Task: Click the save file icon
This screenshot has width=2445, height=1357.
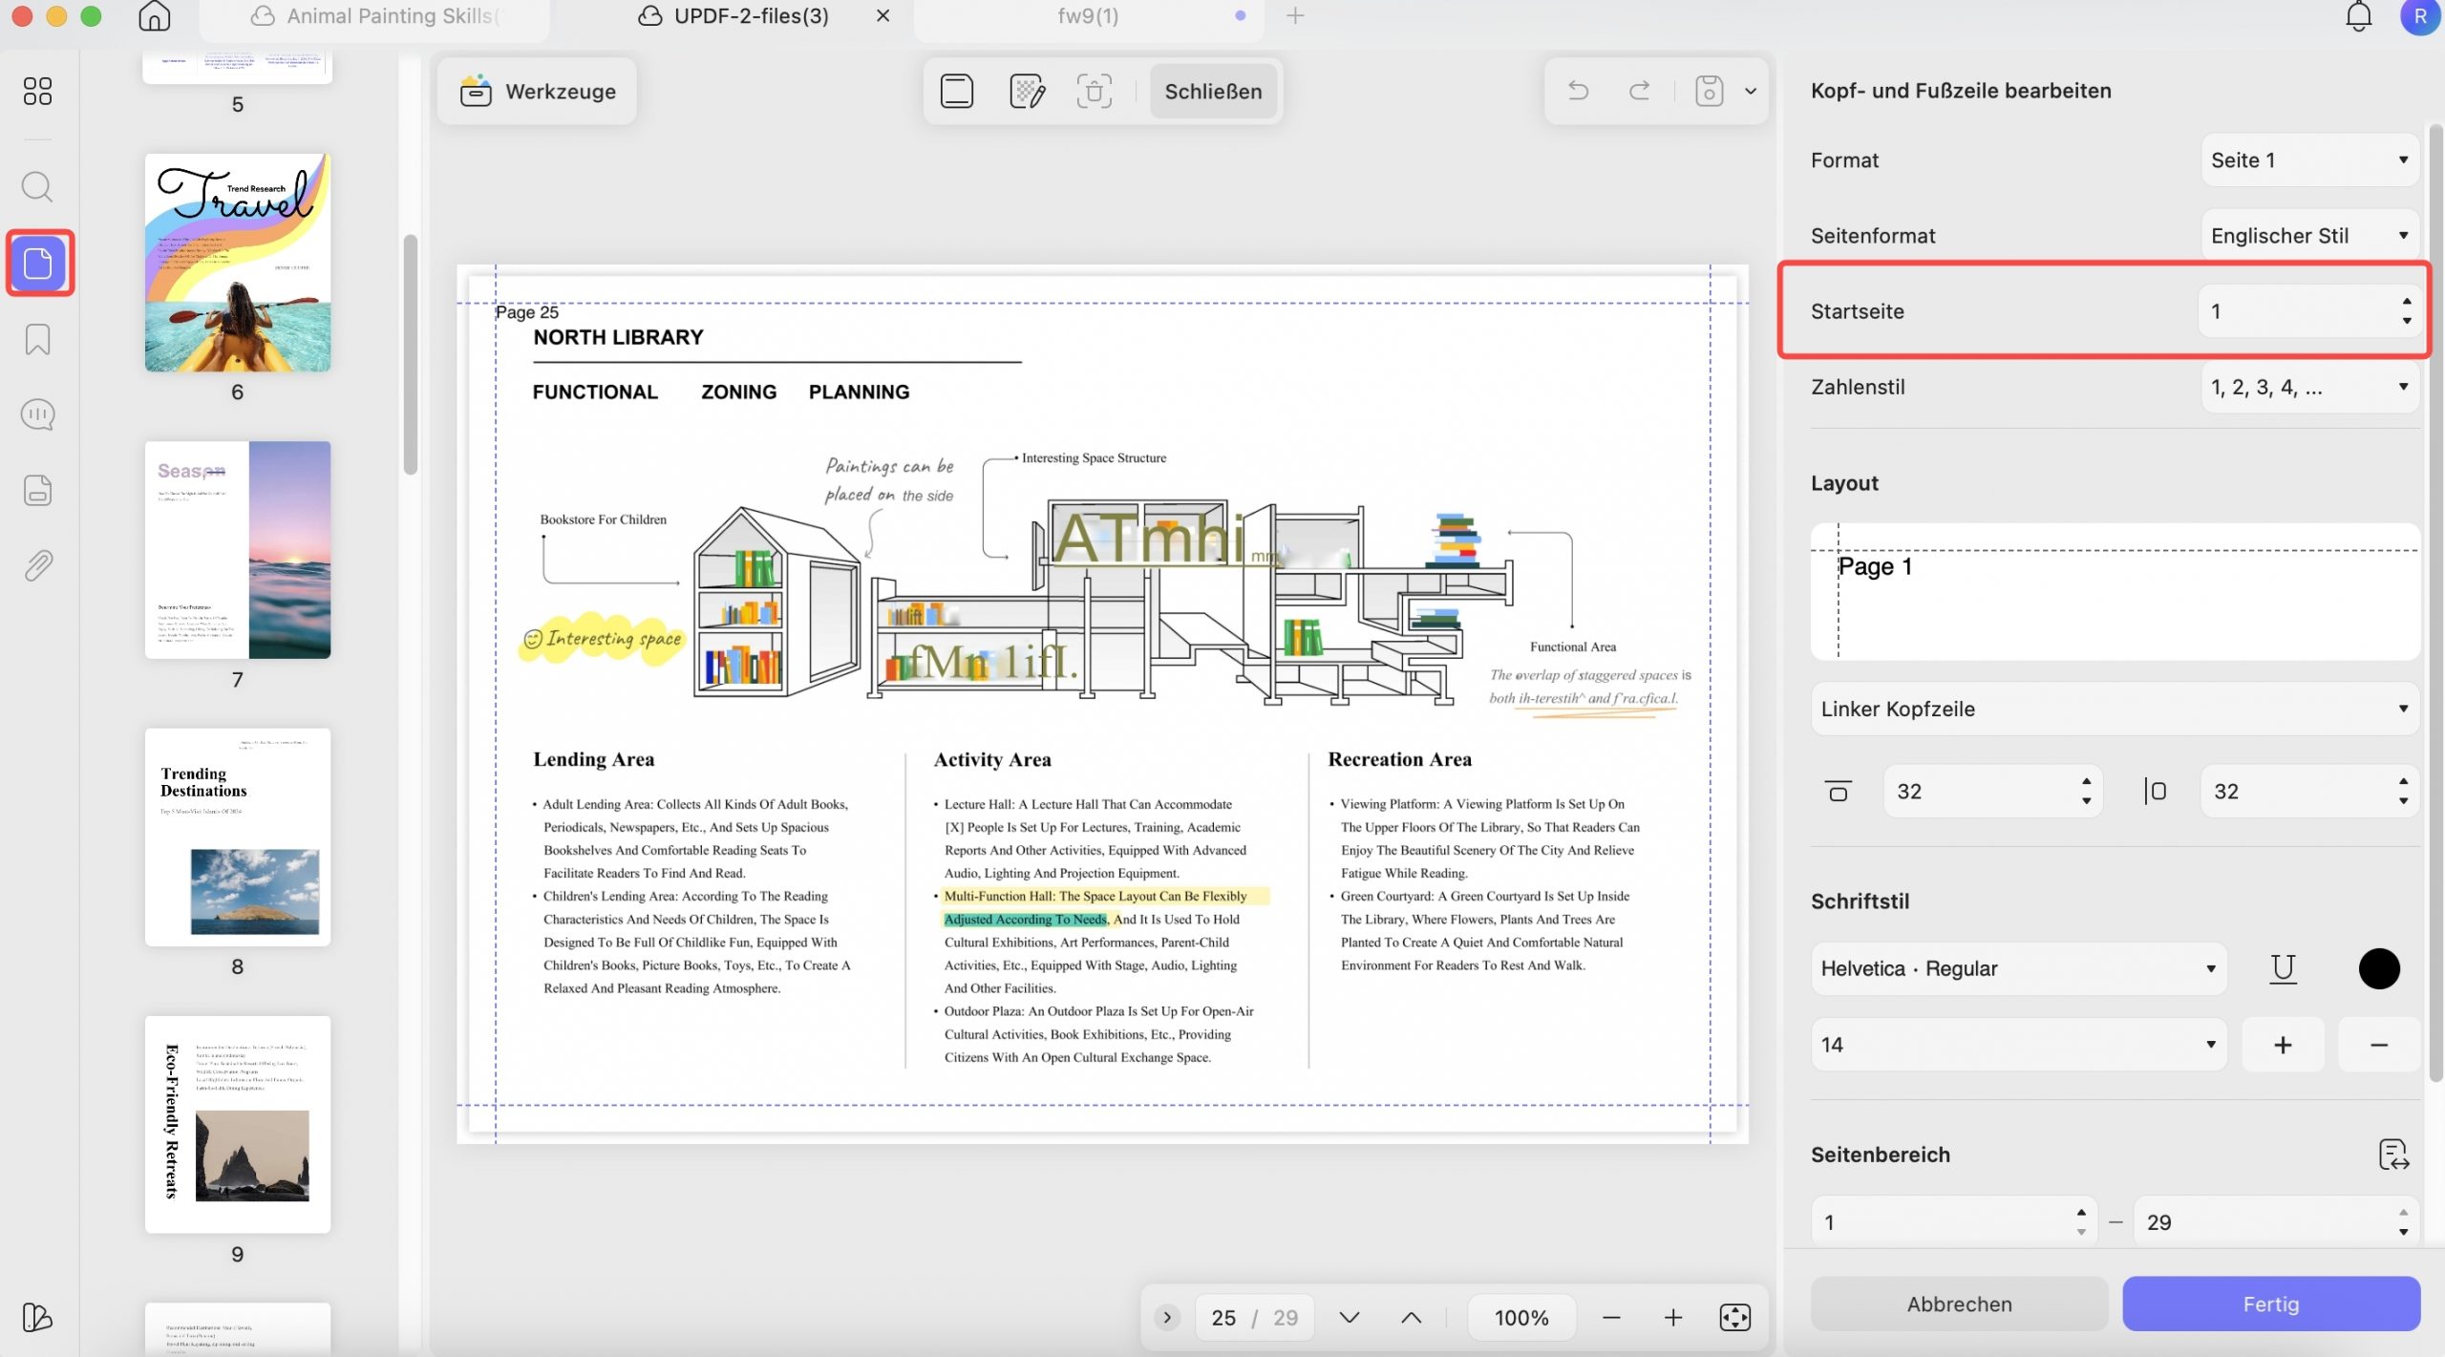Action: (x=1709, y=91)
